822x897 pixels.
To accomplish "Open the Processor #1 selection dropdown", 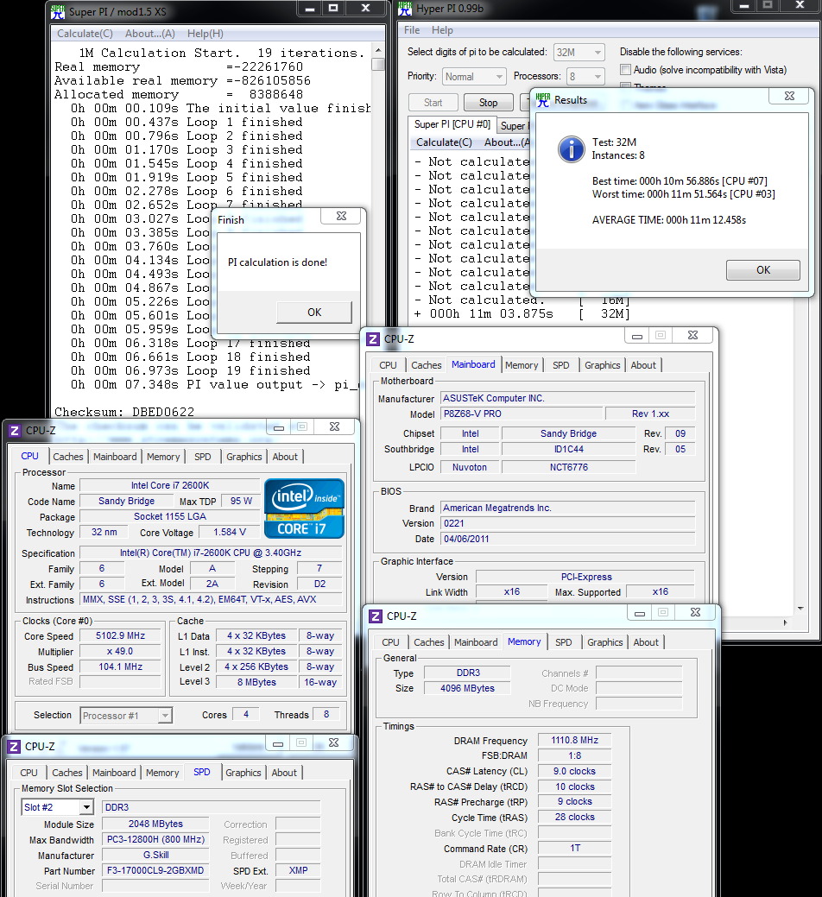I will click(x=126, y=716).
